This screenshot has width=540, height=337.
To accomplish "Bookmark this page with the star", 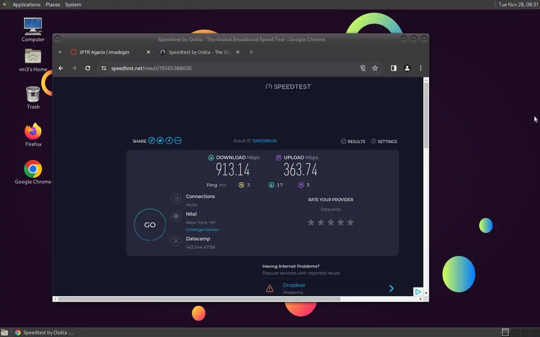I will coord(375,68).
